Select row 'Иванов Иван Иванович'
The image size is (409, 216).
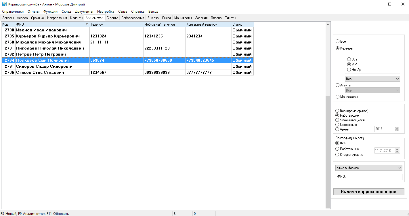[x=127, y=30]
